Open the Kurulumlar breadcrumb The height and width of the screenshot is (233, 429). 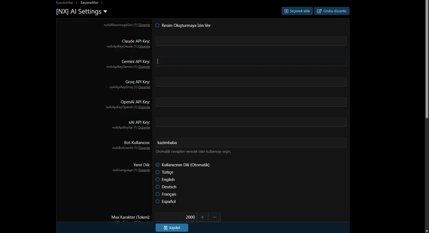click(65, 3)
